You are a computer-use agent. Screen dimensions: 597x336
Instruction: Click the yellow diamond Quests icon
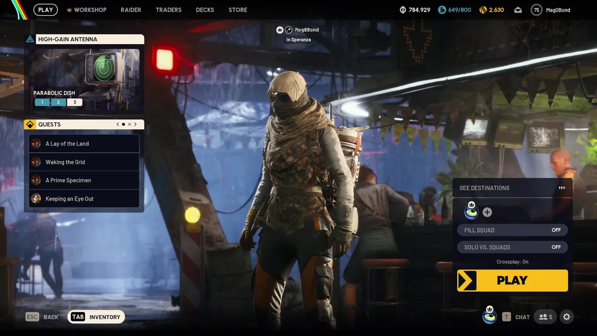pos(30,125)
